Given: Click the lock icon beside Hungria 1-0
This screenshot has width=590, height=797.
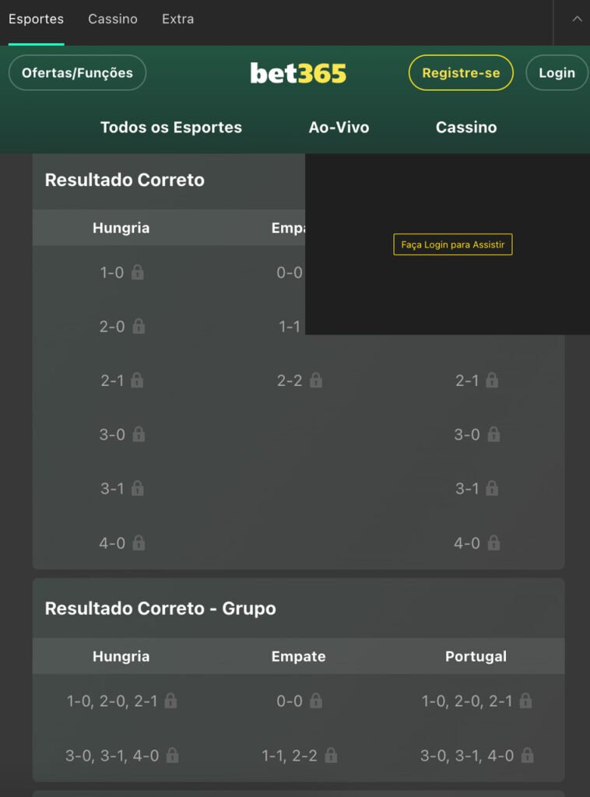Looking at the screenshot, I should click(137, 272).
